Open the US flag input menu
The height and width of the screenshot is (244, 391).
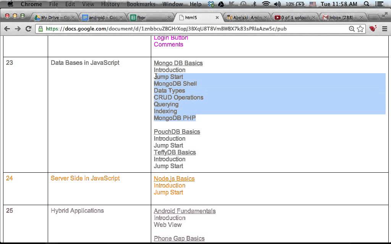[x=312, y=4]
